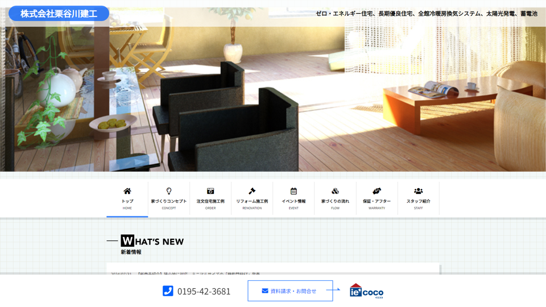Screen dimensions: 546x307
Task: Click the lightbulb icon for Concept
Action: 169,191
